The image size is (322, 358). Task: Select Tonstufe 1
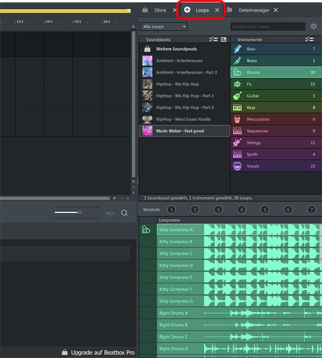click(x=172, y=210)
